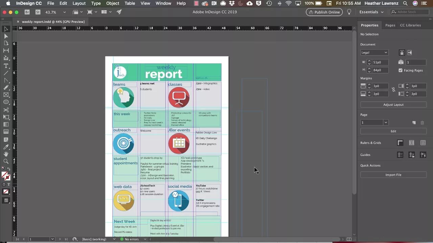Click the Import File button

point(393,175)
